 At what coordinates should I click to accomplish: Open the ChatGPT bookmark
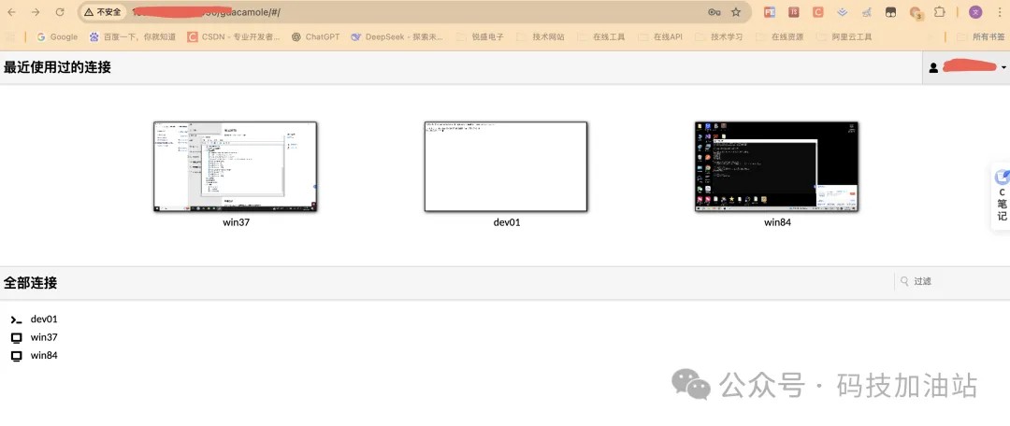(x=315, y=36)
